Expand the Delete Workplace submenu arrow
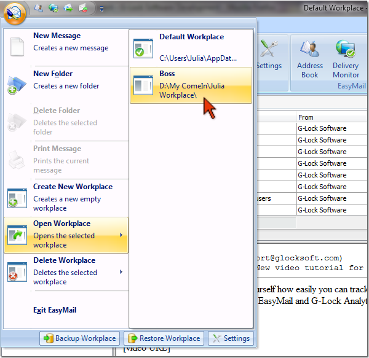 (121, 272)
